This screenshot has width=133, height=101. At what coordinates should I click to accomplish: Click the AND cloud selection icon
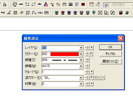(91, 4)
